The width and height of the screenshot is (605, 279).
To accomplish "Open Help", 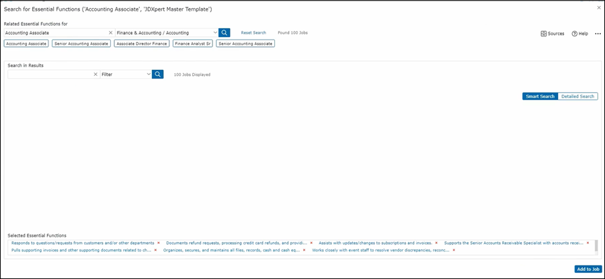I will 579,34.
